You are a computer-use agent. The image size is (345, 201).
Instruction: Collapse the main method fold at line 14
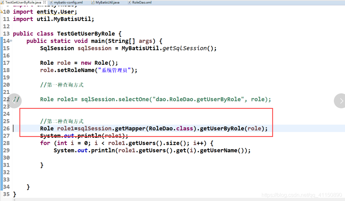[x=11, y=41]
